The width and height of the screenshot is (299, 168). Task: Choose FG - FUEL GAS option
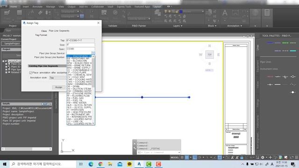click(79, 98)
